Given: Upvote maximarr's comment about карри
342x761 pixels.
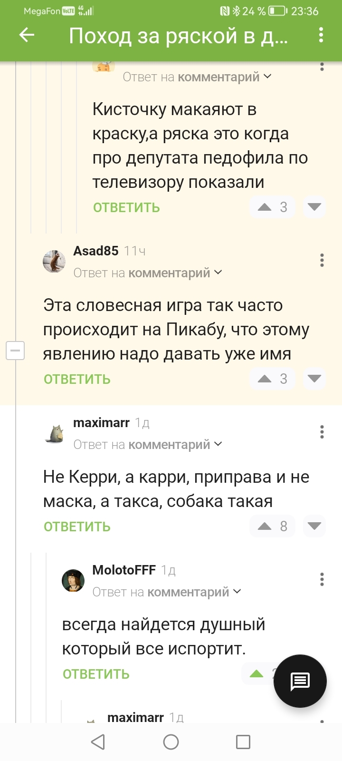Looking at the screenshot, I should click(265, 527).
